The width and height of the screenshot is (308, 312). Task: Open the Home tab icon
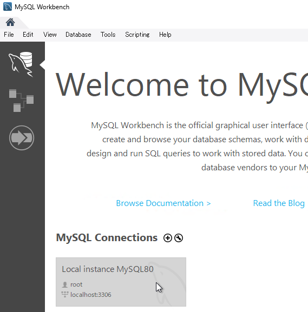(x=10, y=22)
